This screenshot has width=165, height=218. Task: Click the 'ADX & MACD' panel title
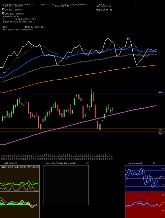coord(11,163)
